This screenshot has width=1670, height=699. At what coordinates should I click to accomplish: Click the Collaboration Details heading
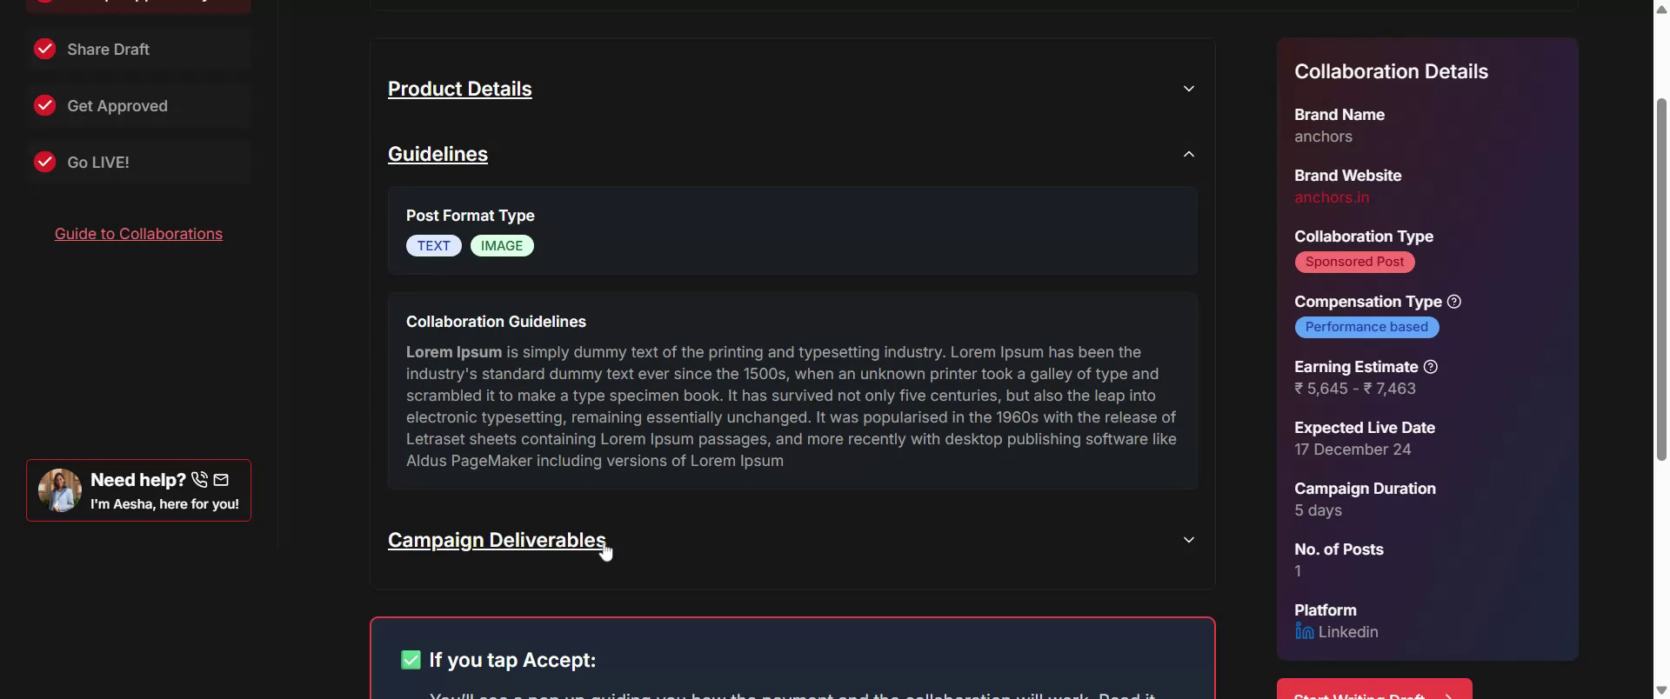(x=1391, y=71)
